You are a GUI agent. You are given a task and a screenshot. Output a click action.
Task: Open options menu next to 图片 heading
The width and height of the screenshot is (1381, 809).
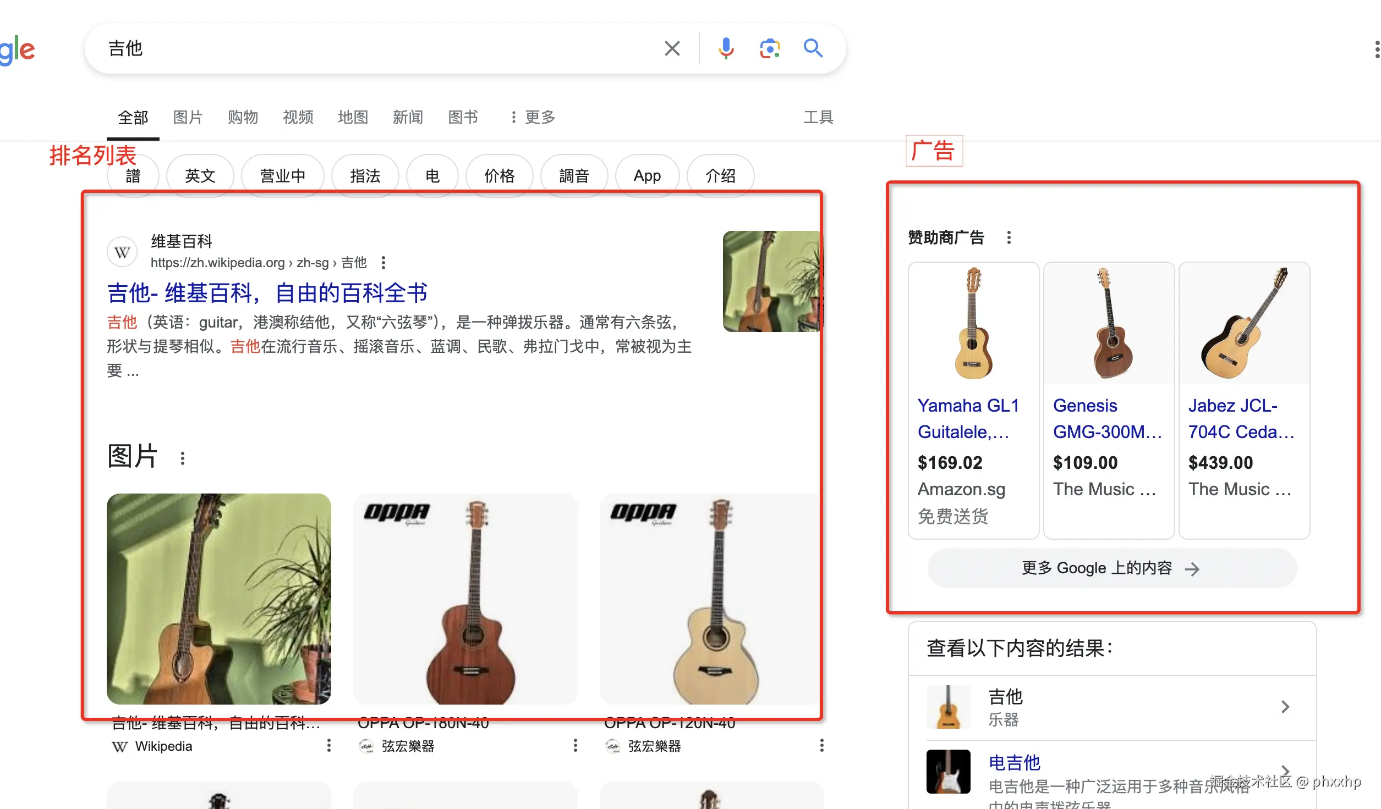183,458
